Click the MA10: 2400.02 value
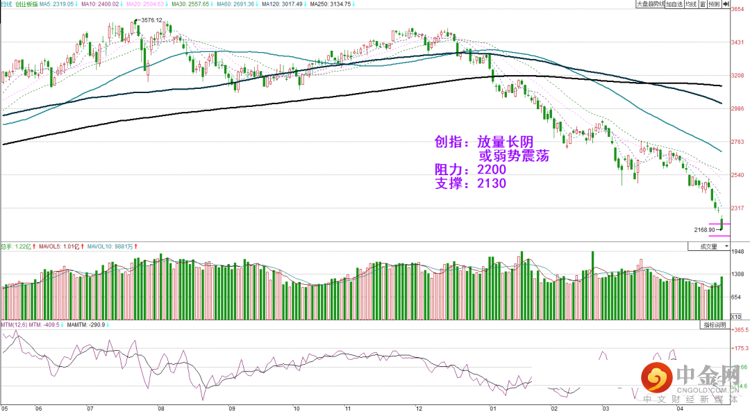Image resolution: width=750 pixels, height=412 pixels. click(99, 4)
